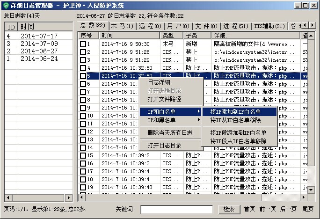Click the log list horizontal scrollbar thumb
The width and height of the screenshot is (320, 219).
174,197
